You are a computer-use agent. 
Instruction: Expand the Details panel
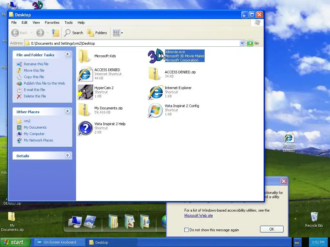67,155
